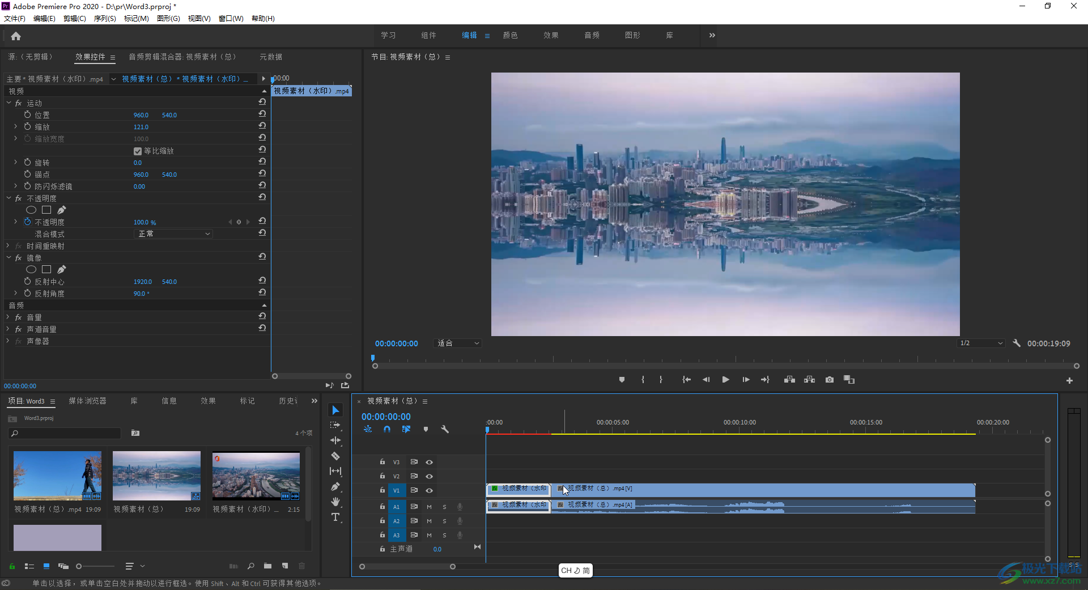Open 帮助(H) menu
This screenshot has width=1088, height=590.
coord(263,19)
